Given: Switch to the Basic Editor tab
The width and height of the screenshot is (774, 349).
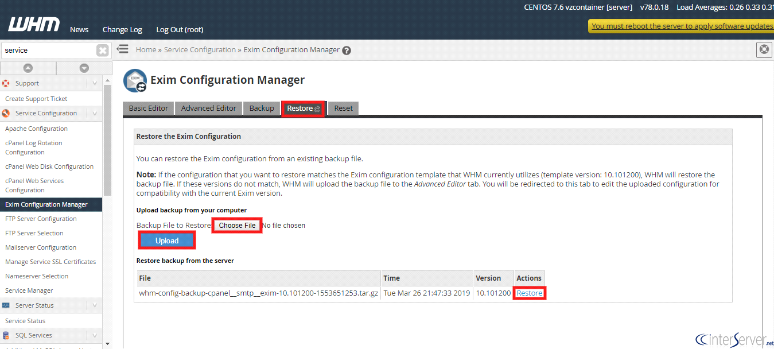Looking at the screenshot, I should point(149,108).
